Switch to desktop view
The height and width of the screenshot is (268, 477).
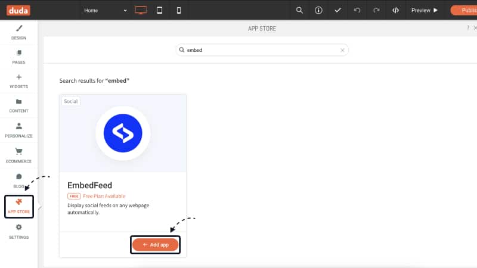141,10
